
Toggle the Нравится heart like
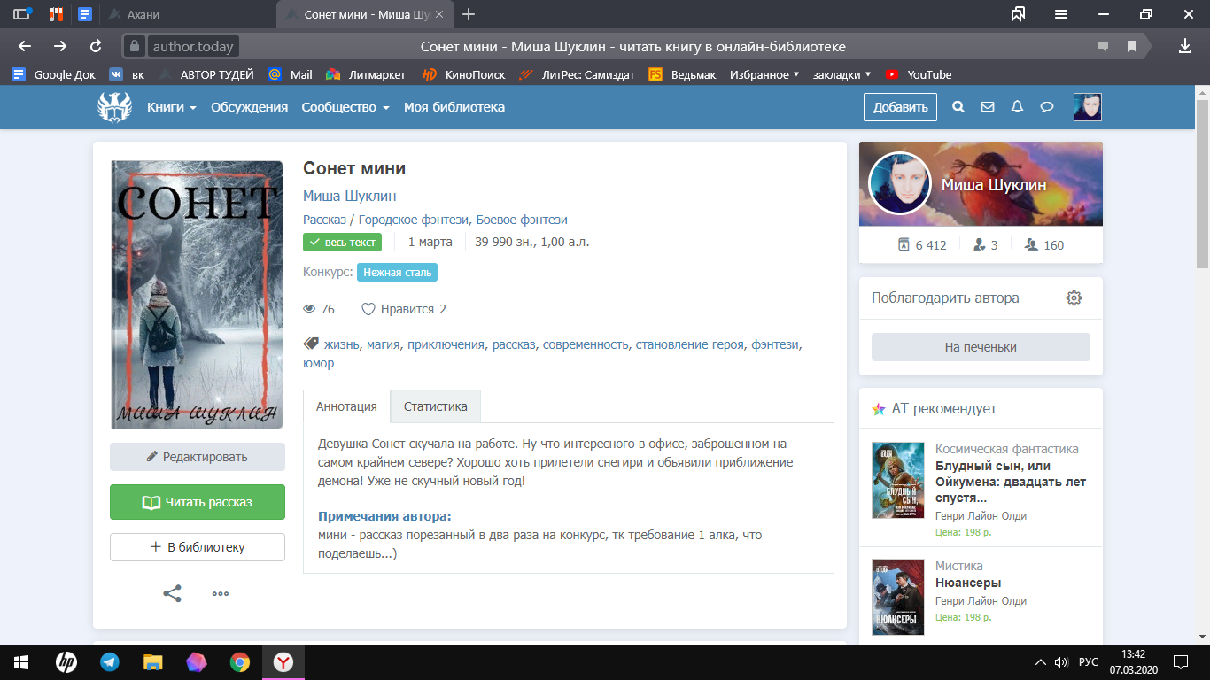[x=369, y=309]
